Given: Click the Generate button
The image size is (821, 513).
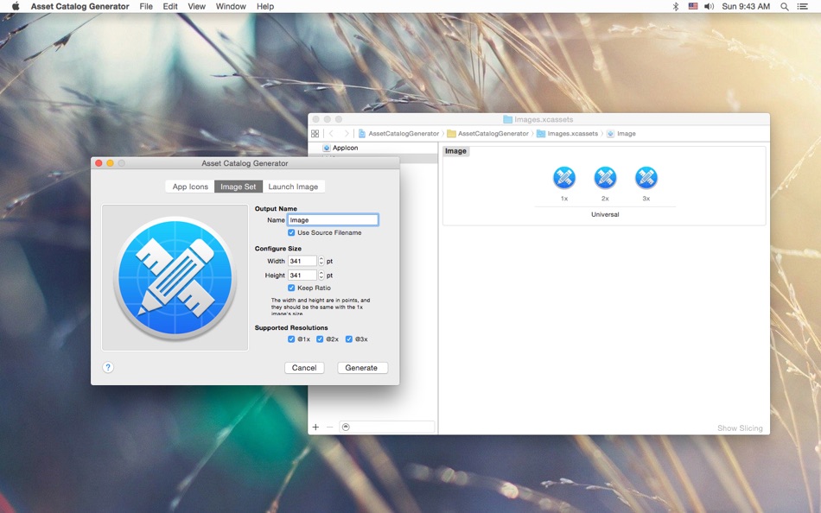Looking at the screenshot, I should click(361, 368).
